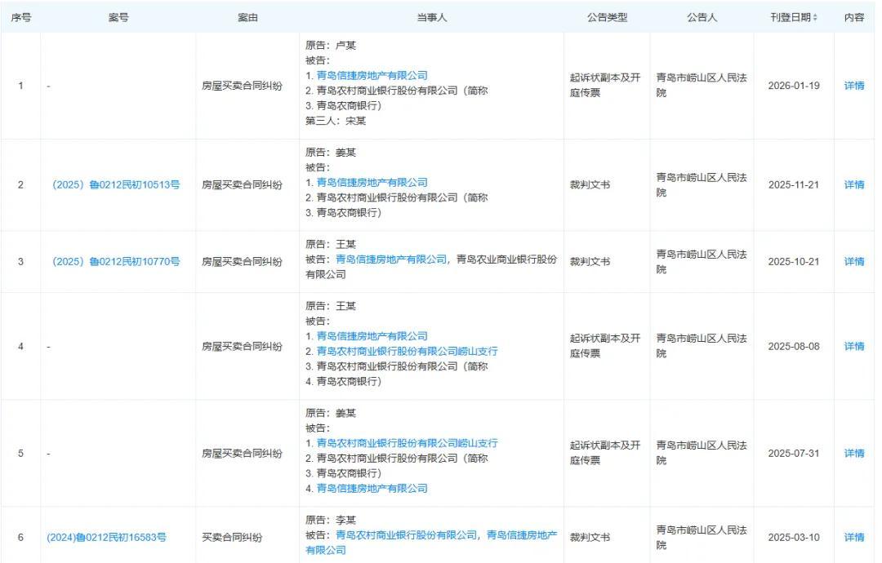Screen dimensions: 882x563
Task: Click 青岛市崂山区人民法院 in row 6
Action: 702,537
